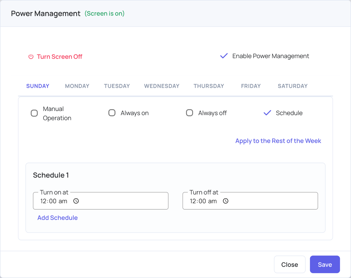351x278 pixels.
Task: Apply to the Rest of the Week
Action: tap(278, 141)
